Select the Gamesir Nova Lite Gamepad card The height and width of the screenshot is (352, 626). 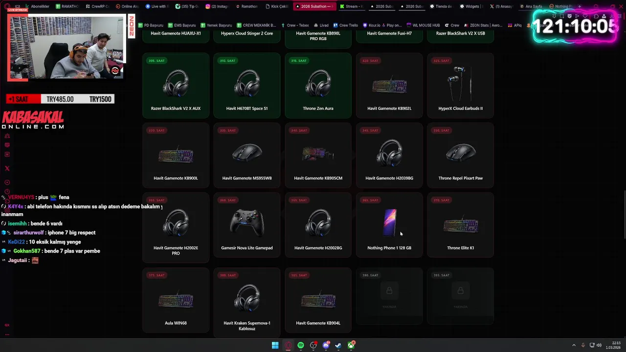click(247, 228)
